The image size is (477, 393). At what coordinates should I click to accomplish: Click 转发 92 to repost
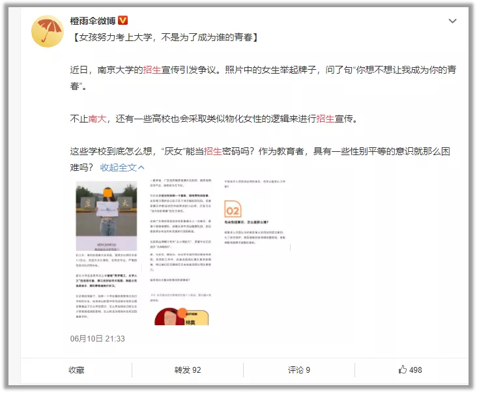187,370
